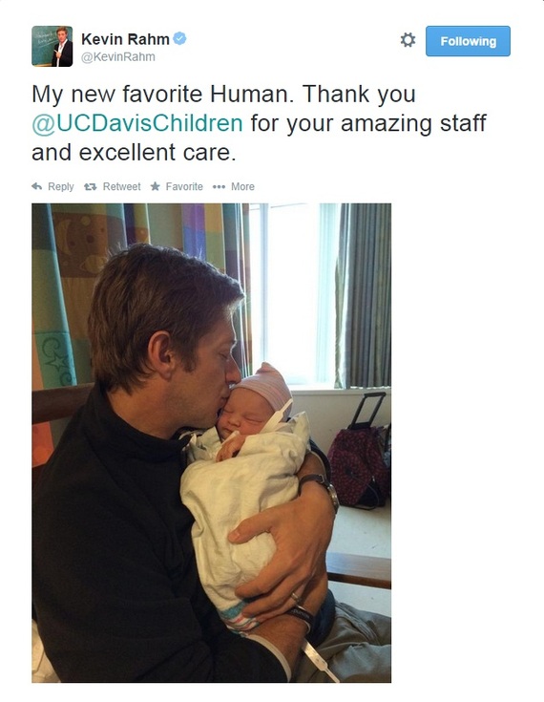The image size is (544, 702).
Task: Open the attached photo of man kissing baby
Action: 211,443
